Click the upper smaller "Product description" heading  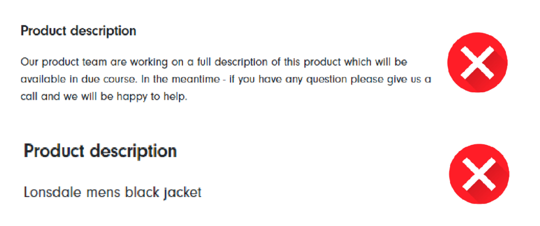[78, 31]
